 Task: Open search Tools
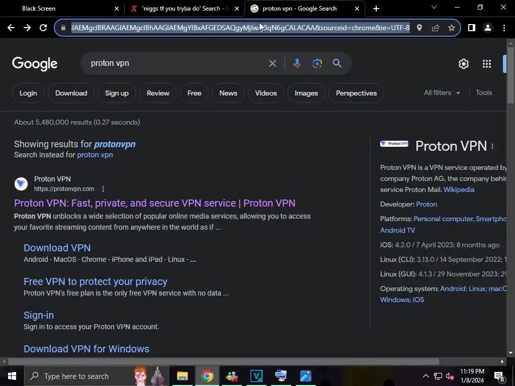tap(484, 93)
